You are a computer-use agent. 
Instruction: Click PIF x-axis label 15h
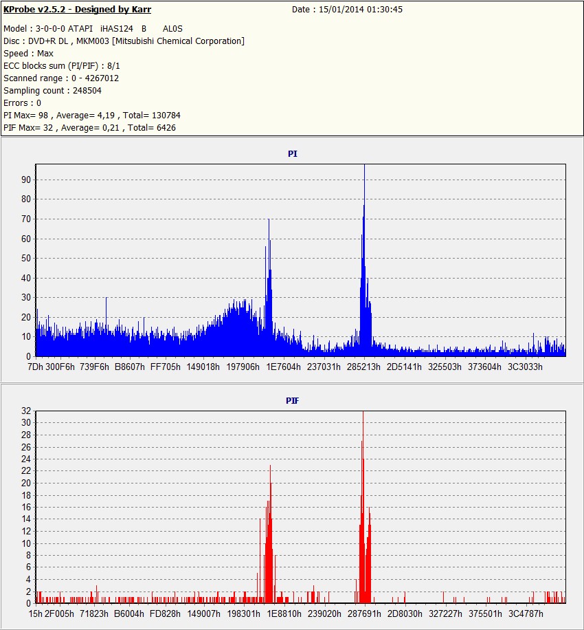tap(35, 614)
